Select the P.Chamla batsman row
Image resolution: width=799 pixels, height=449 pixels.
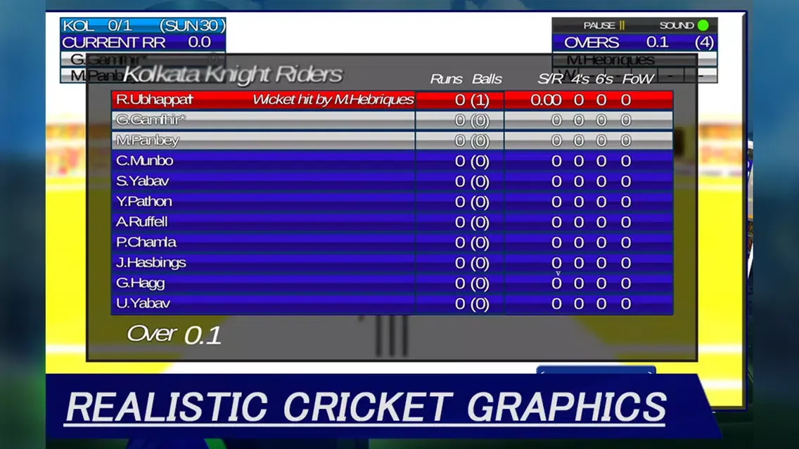[392, 242]
